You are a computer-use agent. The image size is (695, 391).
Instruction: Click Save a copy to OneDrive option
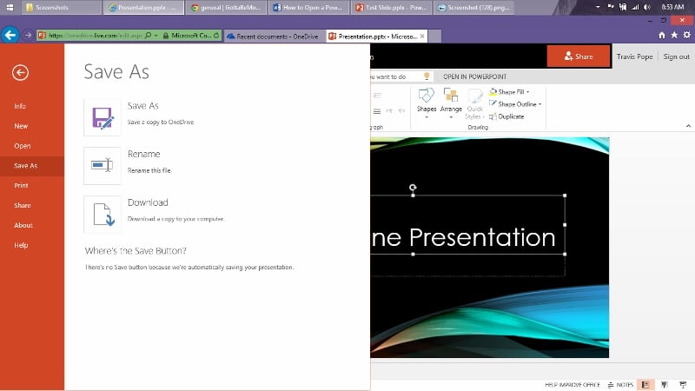coord(161,122)
